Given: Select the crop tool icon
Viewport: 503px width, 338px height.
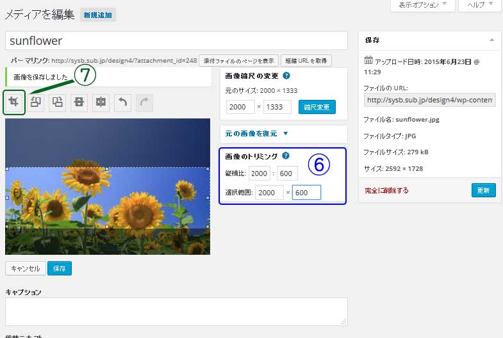Looking at the screenshot, I should click(x=13, y=102).
